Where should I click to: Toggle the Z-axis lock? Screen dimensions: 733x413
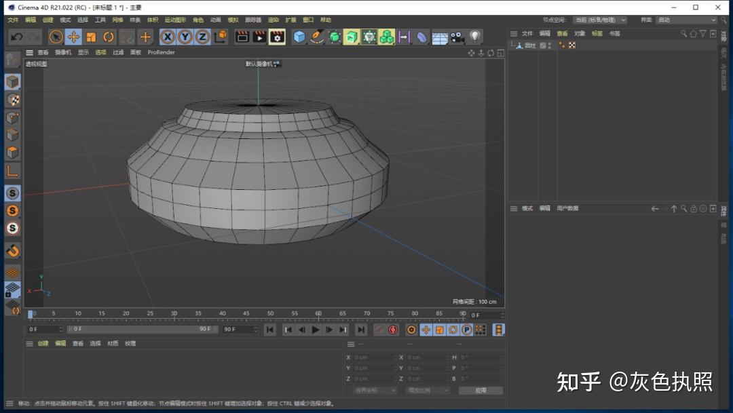click(202, 37)
